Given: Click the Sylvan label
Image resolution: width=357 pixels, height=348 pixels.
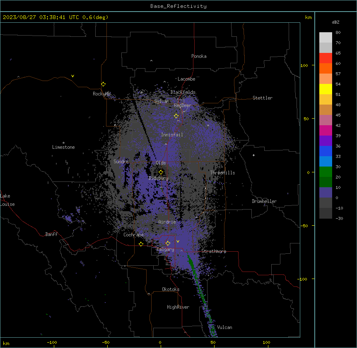Looking at the screenshot, I should click(x=162, y=101).
